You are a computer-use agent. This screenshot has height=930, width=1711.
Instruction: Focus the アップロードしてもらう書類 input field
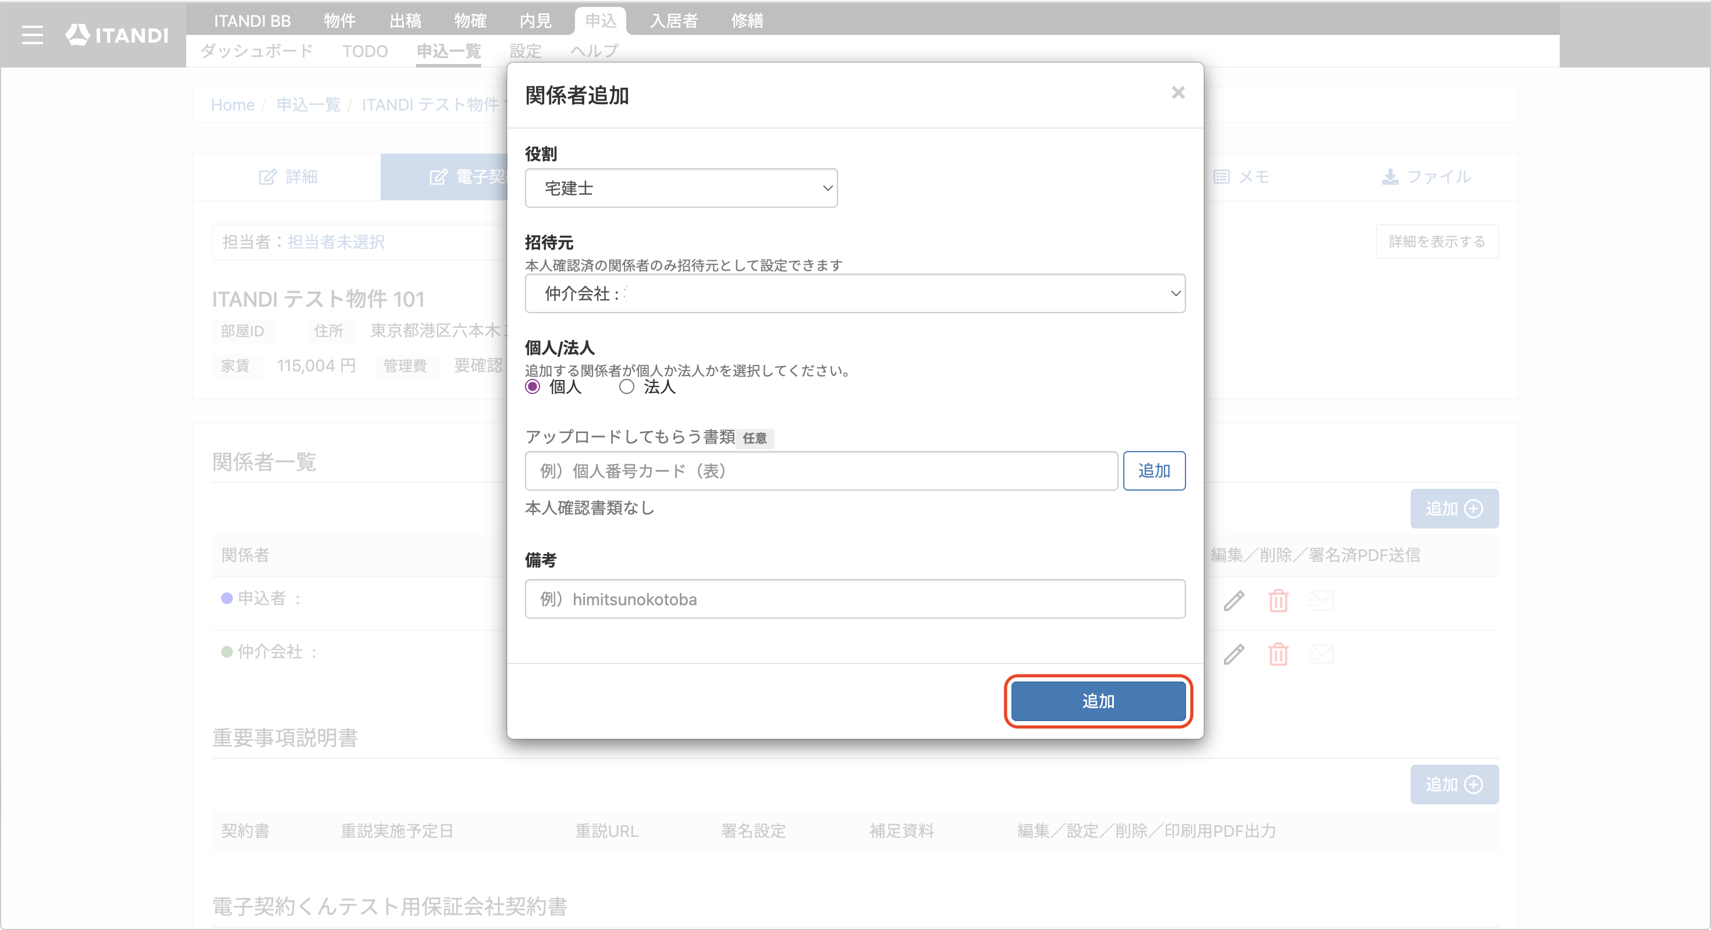tap(821, 471)
